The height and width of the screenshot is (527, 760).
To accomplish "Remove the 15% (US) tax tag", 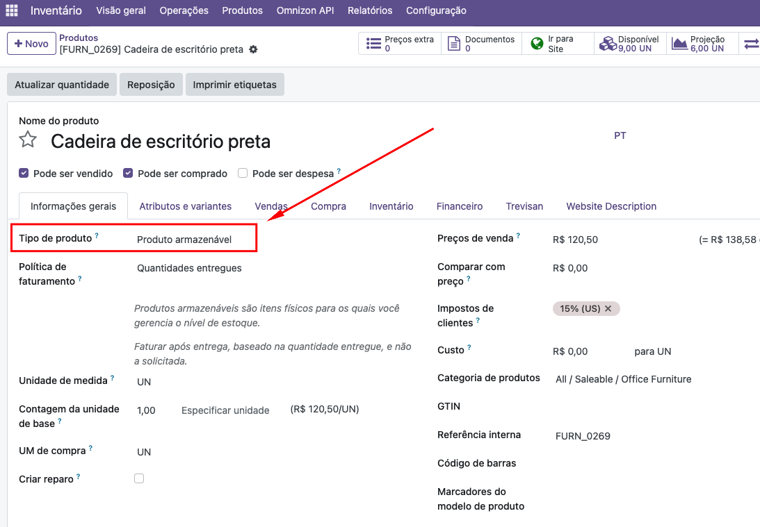I will tap(608, 308).
